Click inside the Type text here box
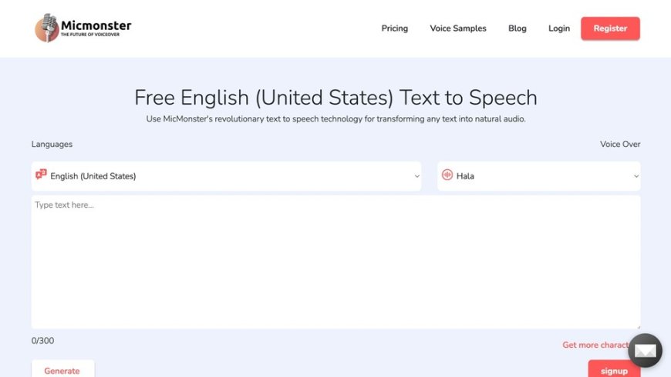 tap(336, 262)
